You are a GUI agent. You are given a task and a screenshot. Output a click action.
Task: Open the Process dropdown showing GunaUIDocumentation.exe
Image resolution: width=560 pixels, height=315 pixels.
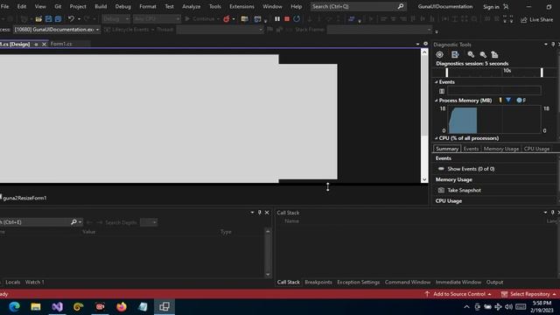57,30
